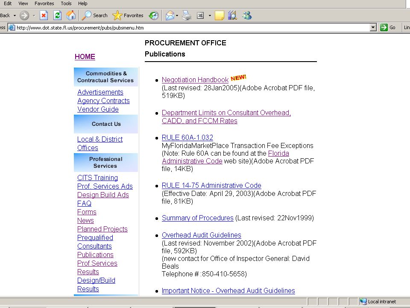Click the Local intranet status bar text
The height and width of the screenshot is (308, 410).
pos(382,302)
